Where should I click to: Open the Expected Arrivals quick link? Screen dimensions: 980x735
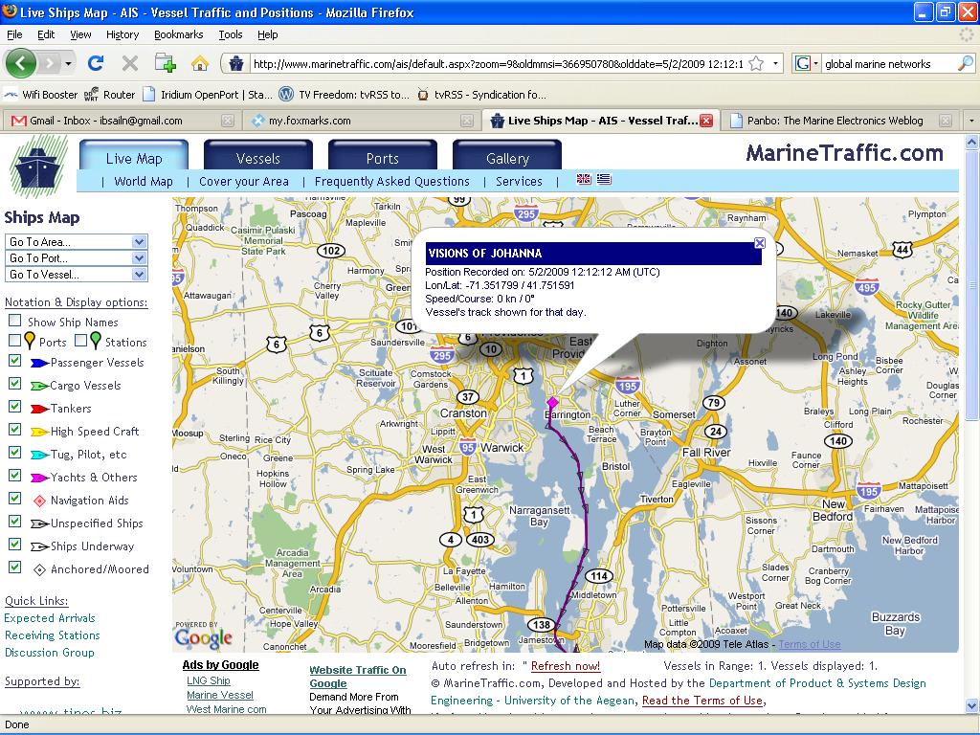click(50, 618)
